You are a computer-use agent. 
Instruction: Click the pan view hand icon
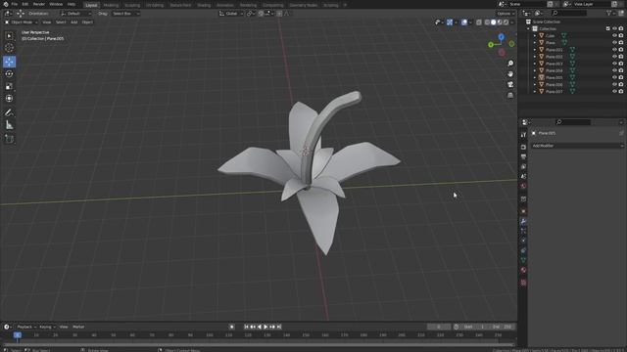(510, 74)
